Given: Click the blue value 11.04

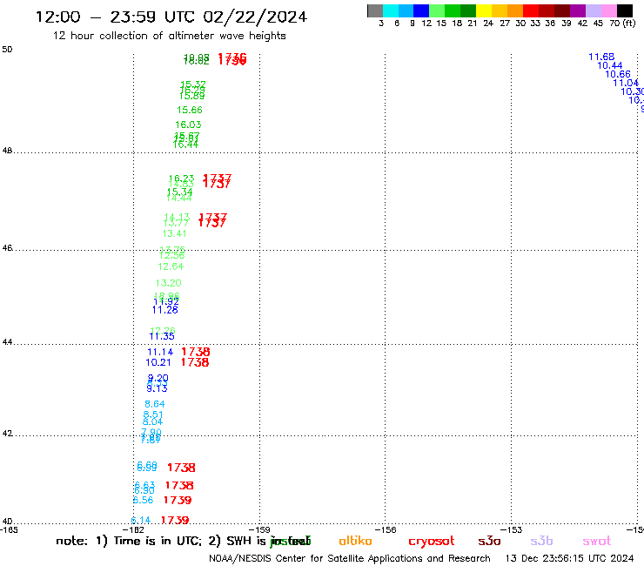Looking at the screenshot, I should pyautogui.click(x=626, y=83).
